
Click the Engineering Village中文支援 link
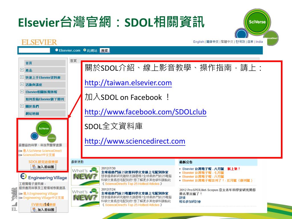click(44, 198)
